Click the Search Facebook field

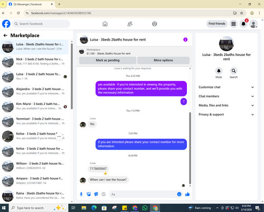pyautogui.click(x=41, y=24)
